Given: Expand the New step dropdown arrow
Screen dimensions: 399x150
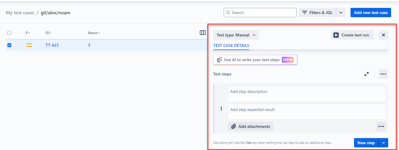Looking at the screenshot, I should (383, 143).
